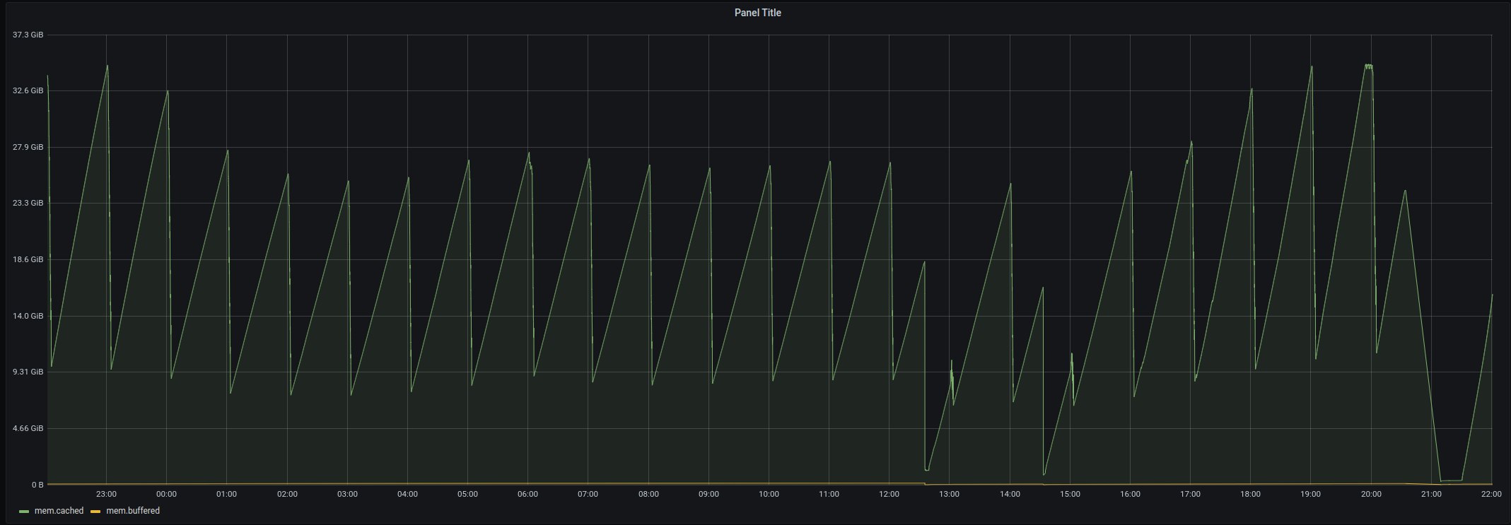Click the 16:00 time axis label
The height and width of the screenshot is (525, 1511).
pos(1130,495)
